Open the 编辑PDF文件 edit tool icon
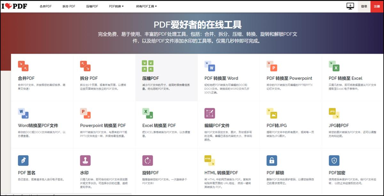 pos(210,113)
